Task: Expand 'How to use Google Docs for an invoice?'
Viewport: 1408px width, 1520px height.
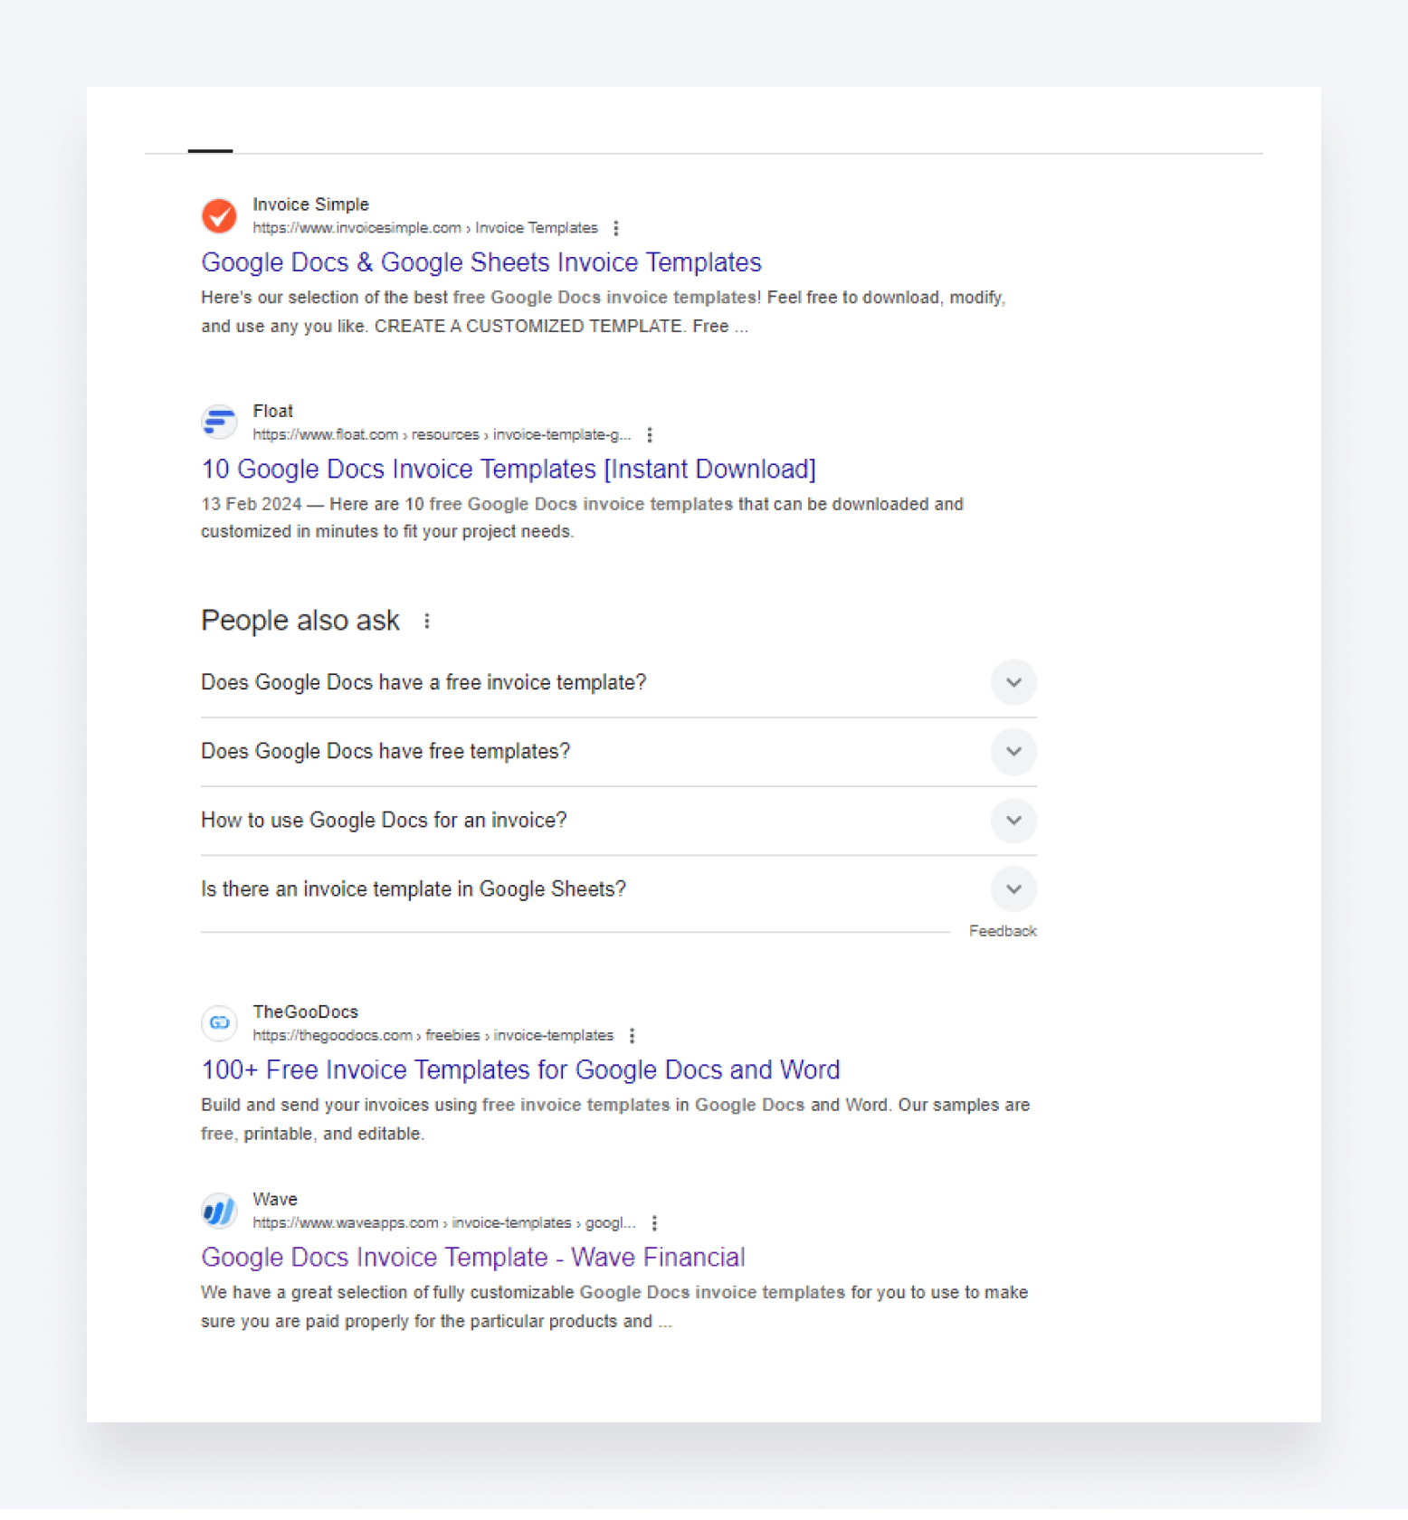Action: click(x=1013, y=821)
